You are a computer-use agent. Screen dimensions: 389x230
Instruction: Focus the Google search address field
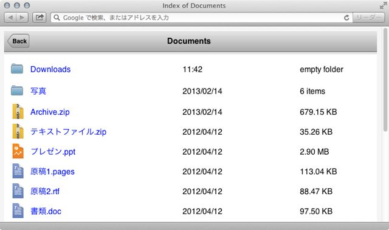point(201,18)
